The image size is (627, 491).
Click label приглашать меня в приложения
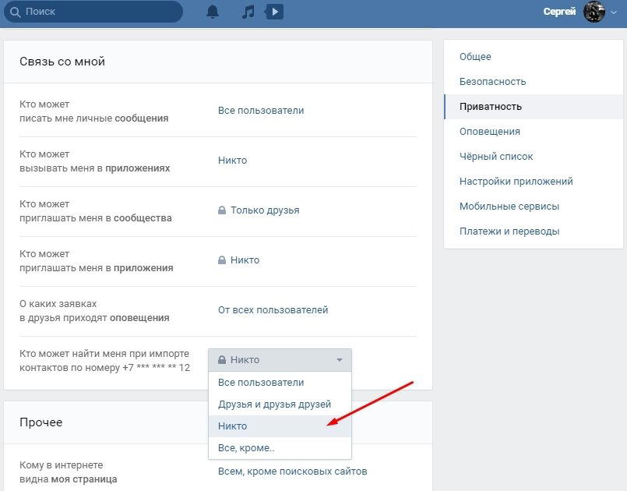[97, 268]
